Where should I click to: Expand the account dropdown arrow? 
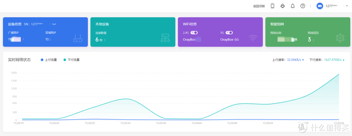point(347,6)
